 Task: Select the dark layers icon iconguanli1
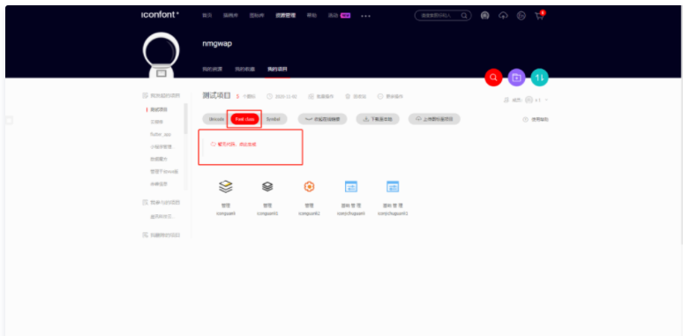pos(267,187)
